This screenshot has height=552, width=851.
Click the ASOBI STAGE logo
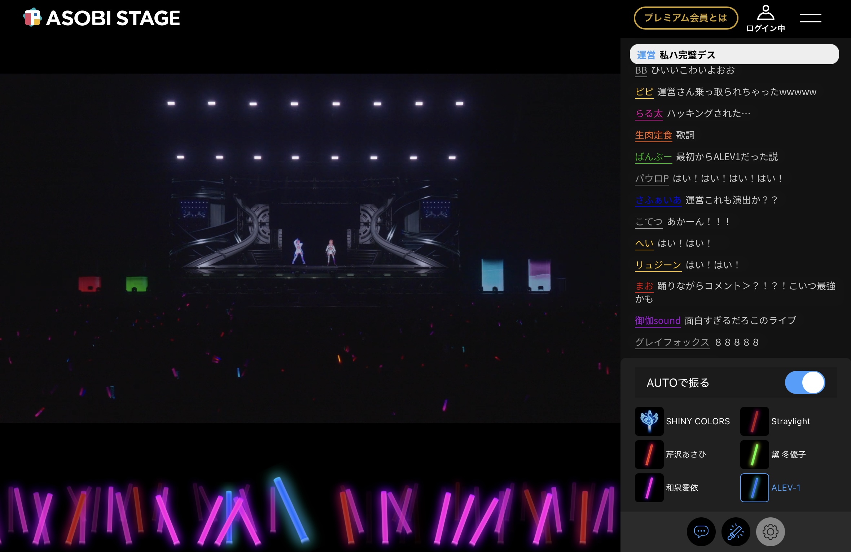point(102,18)
